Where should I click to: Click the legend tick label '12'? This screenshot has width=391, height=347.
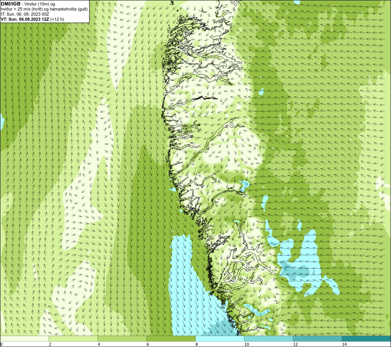coord(295,345)
